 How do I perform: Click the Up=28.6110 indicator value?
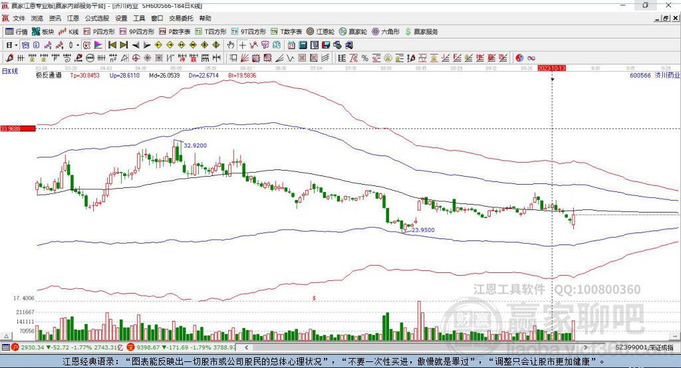coord(124,76)
